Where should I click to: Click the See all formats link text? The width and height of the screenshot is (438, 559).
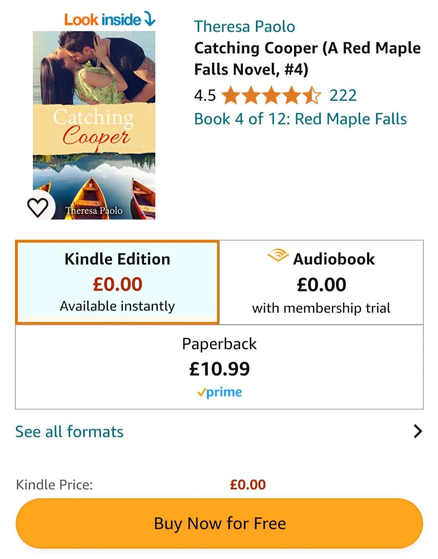(x=69, y=432)
